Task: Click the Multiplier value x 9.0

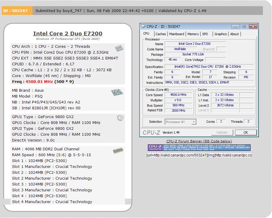Action: point(178,100)
